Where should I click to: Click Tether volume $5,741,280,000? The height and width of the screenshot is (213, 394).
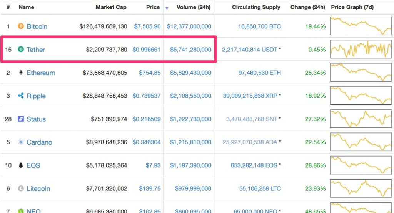pos(191,50)
